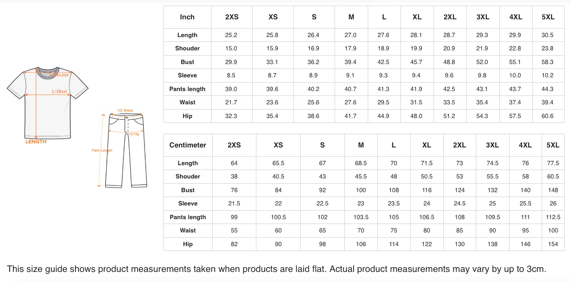The height and width of the screenshot is (282, 570).
Task: Select the Centimeter table header cell
Action: (x=188, y=145)
